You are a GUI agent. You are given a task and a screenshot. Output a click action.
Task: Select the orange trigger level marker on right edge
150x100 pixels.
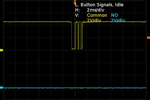click(x=148, y=38)
